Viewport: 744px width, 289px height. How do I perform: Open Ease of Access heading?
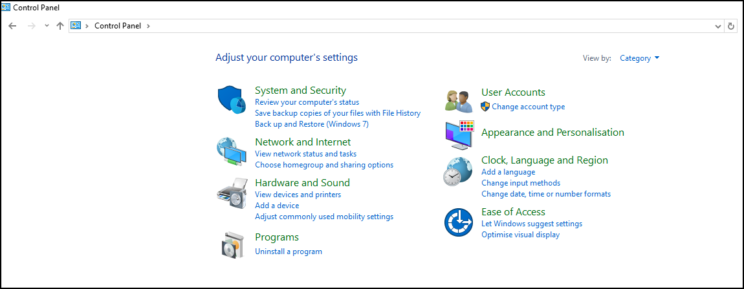(x=514, y=211)
